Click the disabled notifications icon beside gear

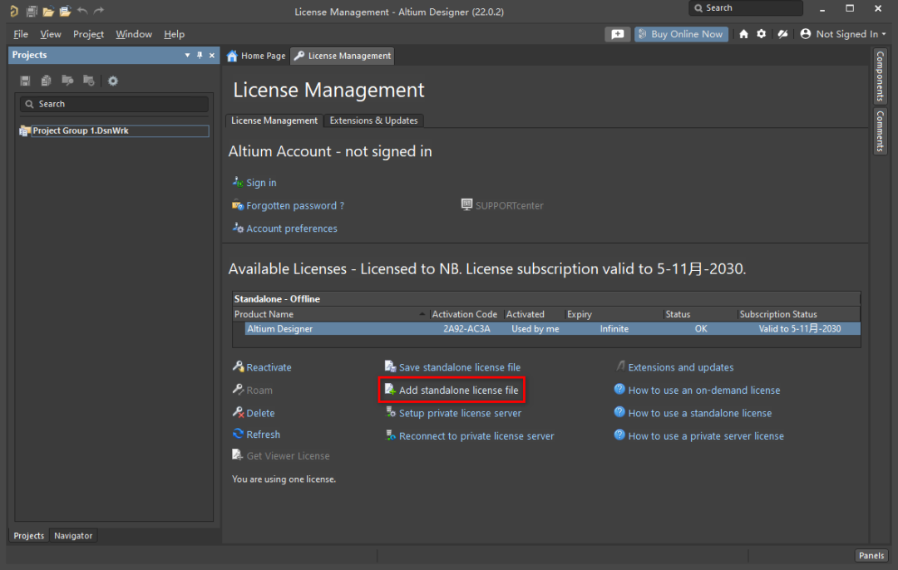click(782, 34)
